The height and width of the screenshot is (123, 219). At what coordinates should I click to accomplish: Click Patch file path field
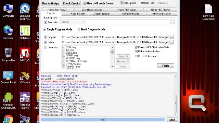click(x=115, y=42)
